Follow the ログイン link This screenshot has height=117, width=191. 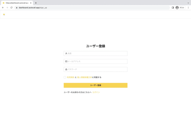96,92
